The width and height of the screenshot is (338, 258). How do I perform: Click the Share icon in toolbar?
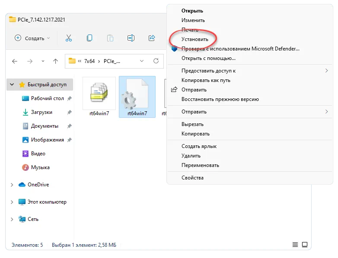click(x=152, y=38)
